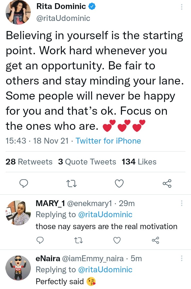Like MARY_1's nay sayers reply

117,240
